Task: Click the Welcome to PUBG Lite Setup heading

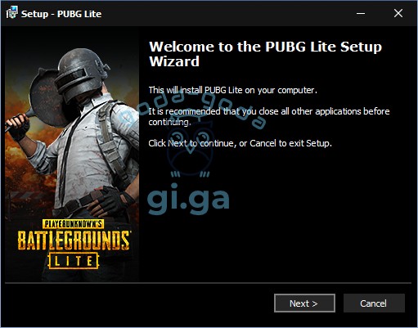Action: [265, 54]
